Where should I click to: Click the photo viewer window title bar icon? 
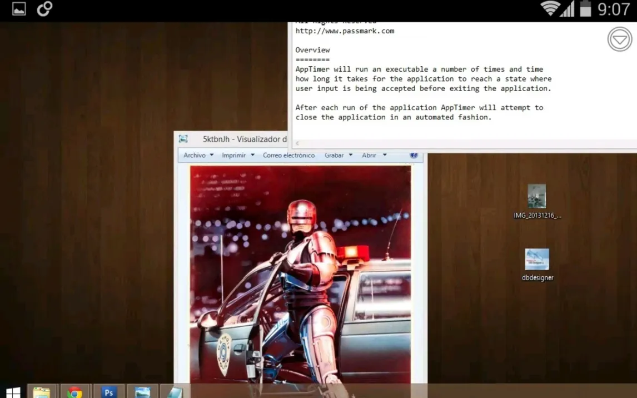point(183,139)
